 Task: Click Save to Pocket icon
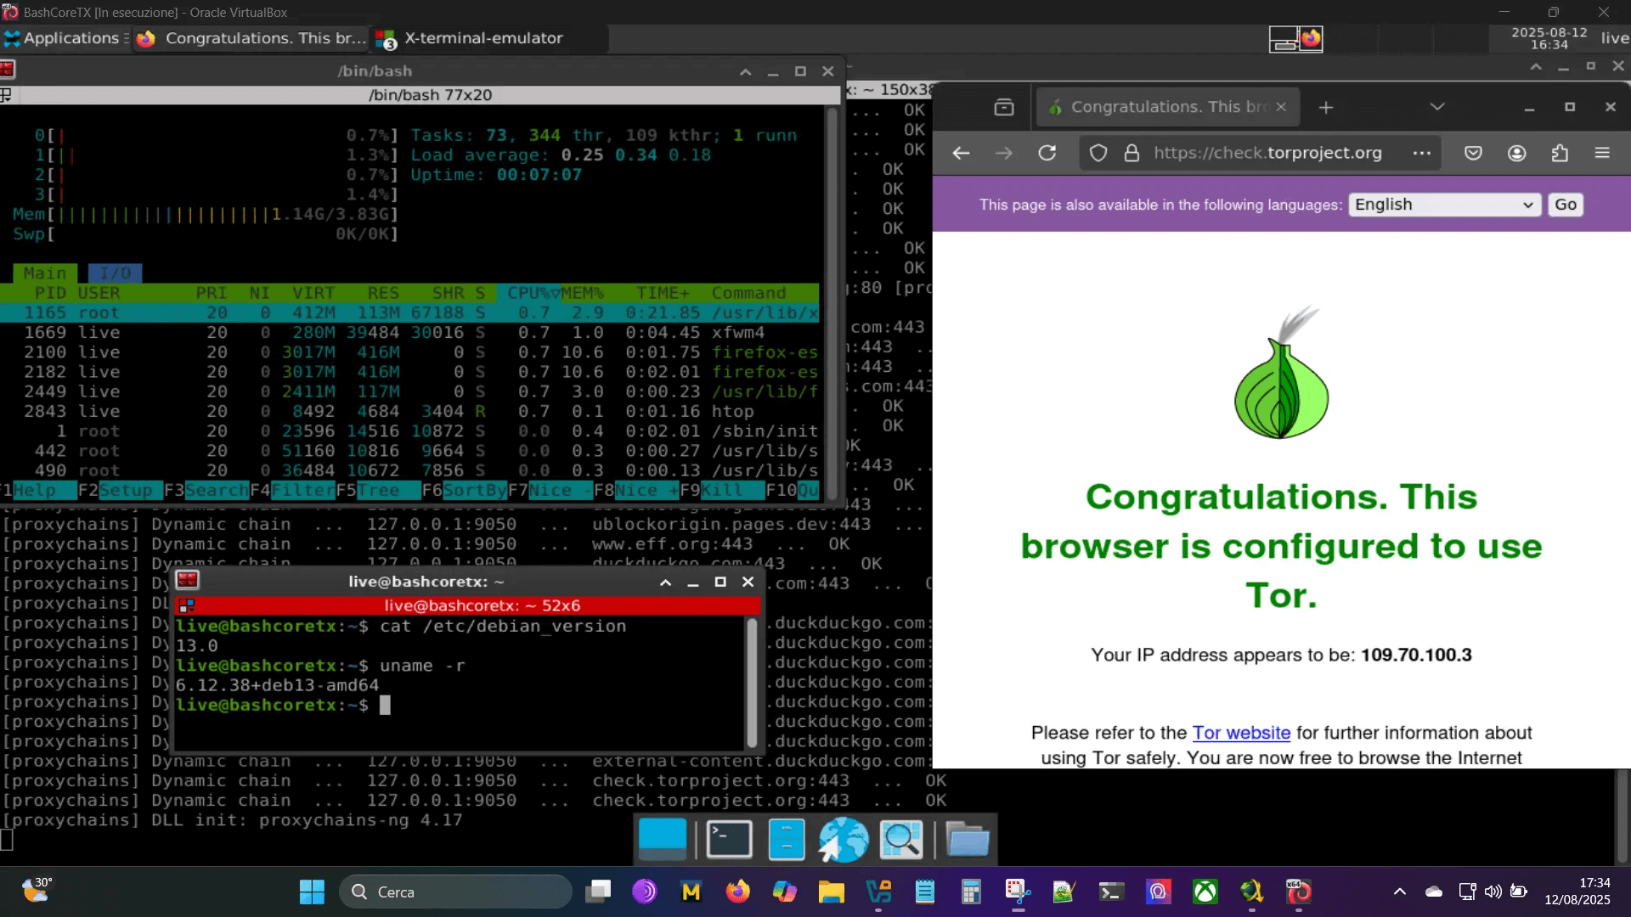coord(1473,153)
